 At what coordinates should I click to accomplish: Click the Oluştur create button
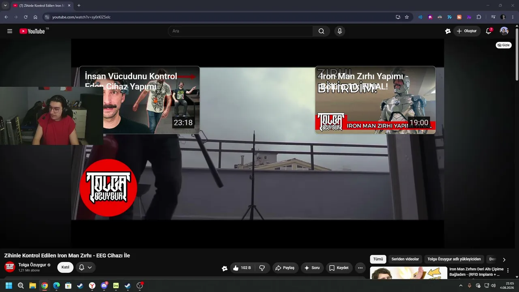point(467,31)
